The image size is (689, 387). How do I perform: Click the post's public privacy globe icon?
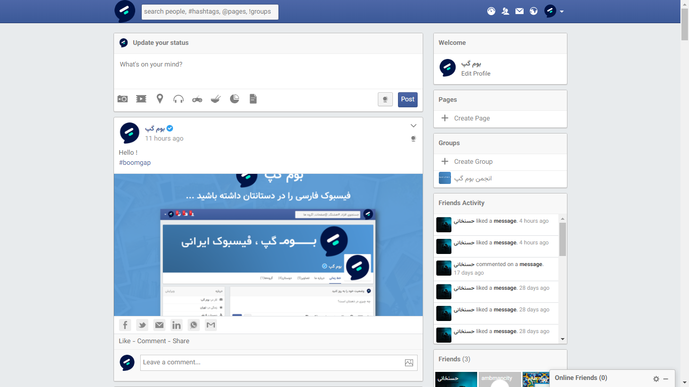point(414,139)
